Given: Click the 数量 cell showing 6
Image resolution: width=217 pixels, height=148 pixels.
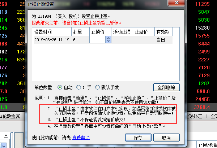Looking at the screenshot, I should click(x=80, y=40).
